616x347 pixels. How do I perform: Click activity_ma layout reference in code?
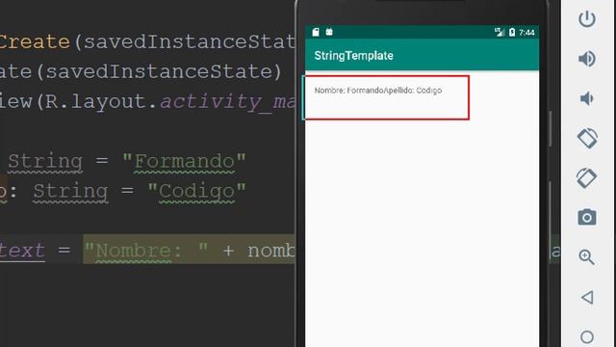coord(227,101)
